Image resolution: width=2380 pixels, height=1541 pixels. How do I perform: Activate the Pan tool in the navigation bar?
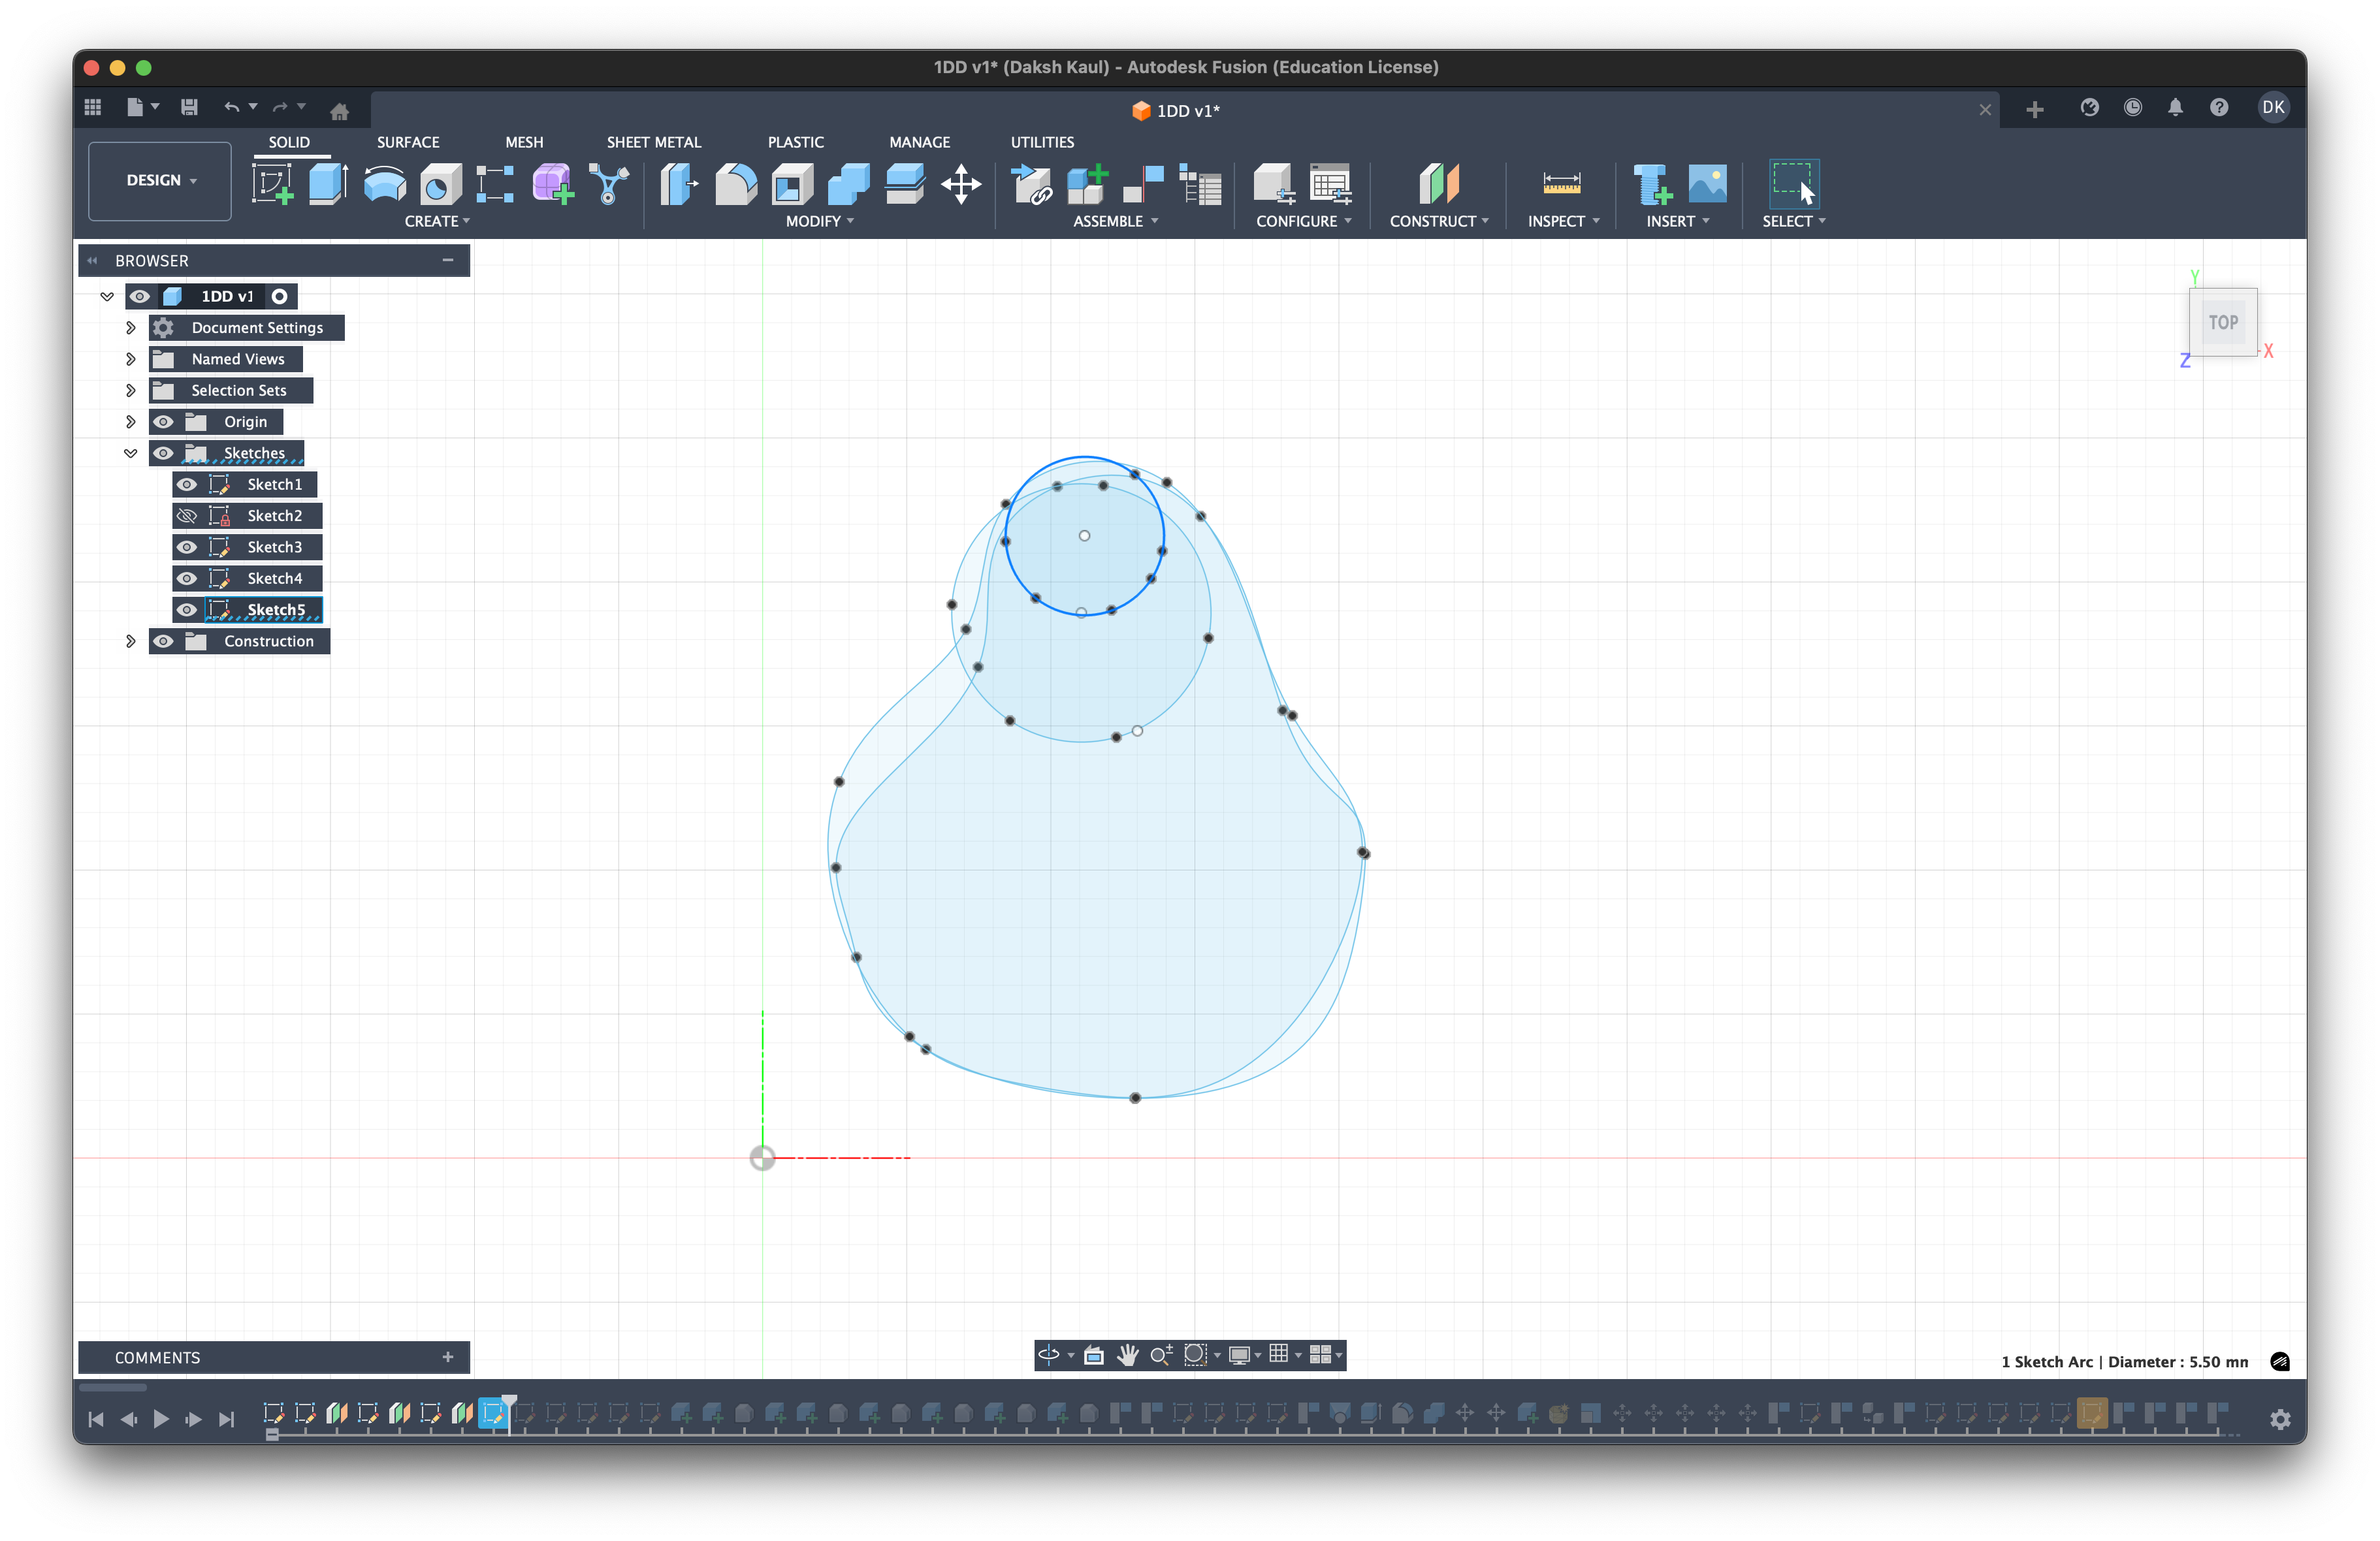1128,1355
